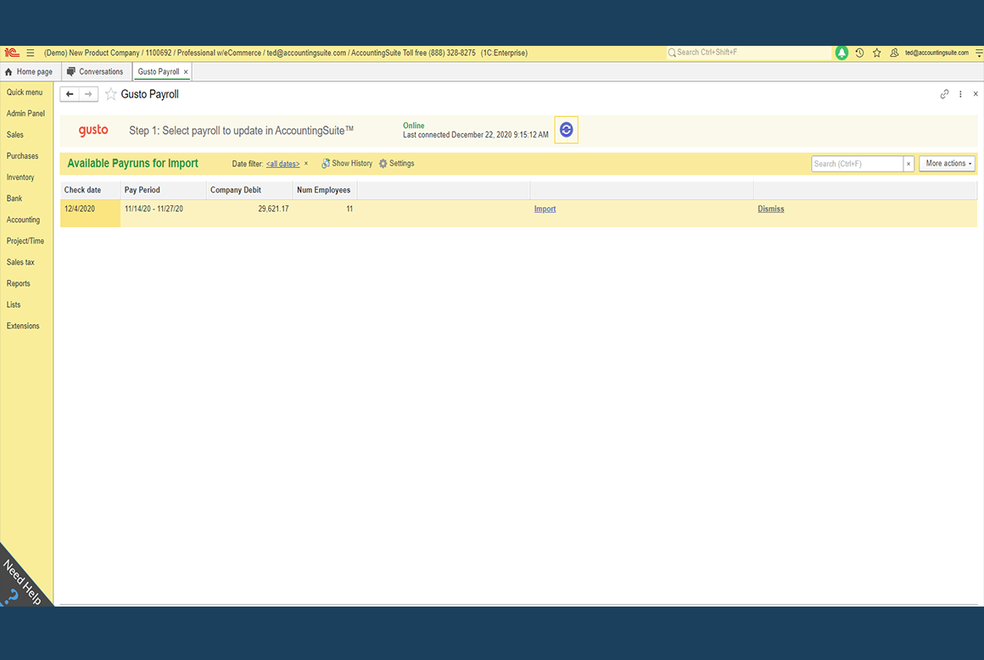Import the 12/4/2020 payrun
The width and height of the screenshot is (984, 660).
point(545,209)
